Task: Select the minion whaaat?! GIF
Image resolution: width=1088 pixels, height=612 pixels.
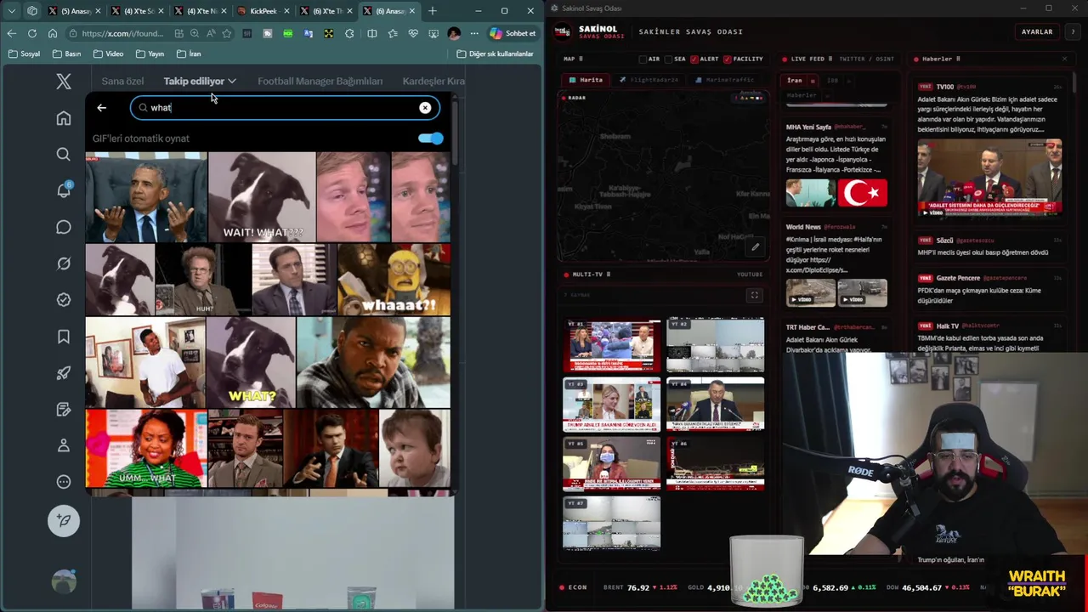Action: [394, 280]
